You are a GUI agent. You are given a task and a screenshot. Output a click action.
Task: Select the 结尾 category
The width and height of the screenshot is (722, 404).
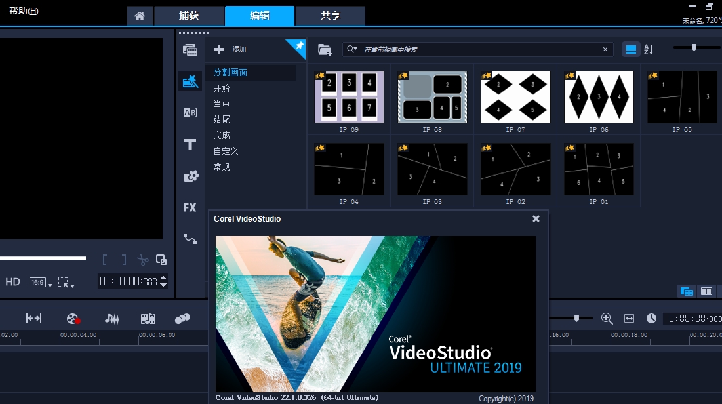pos(222,119)
